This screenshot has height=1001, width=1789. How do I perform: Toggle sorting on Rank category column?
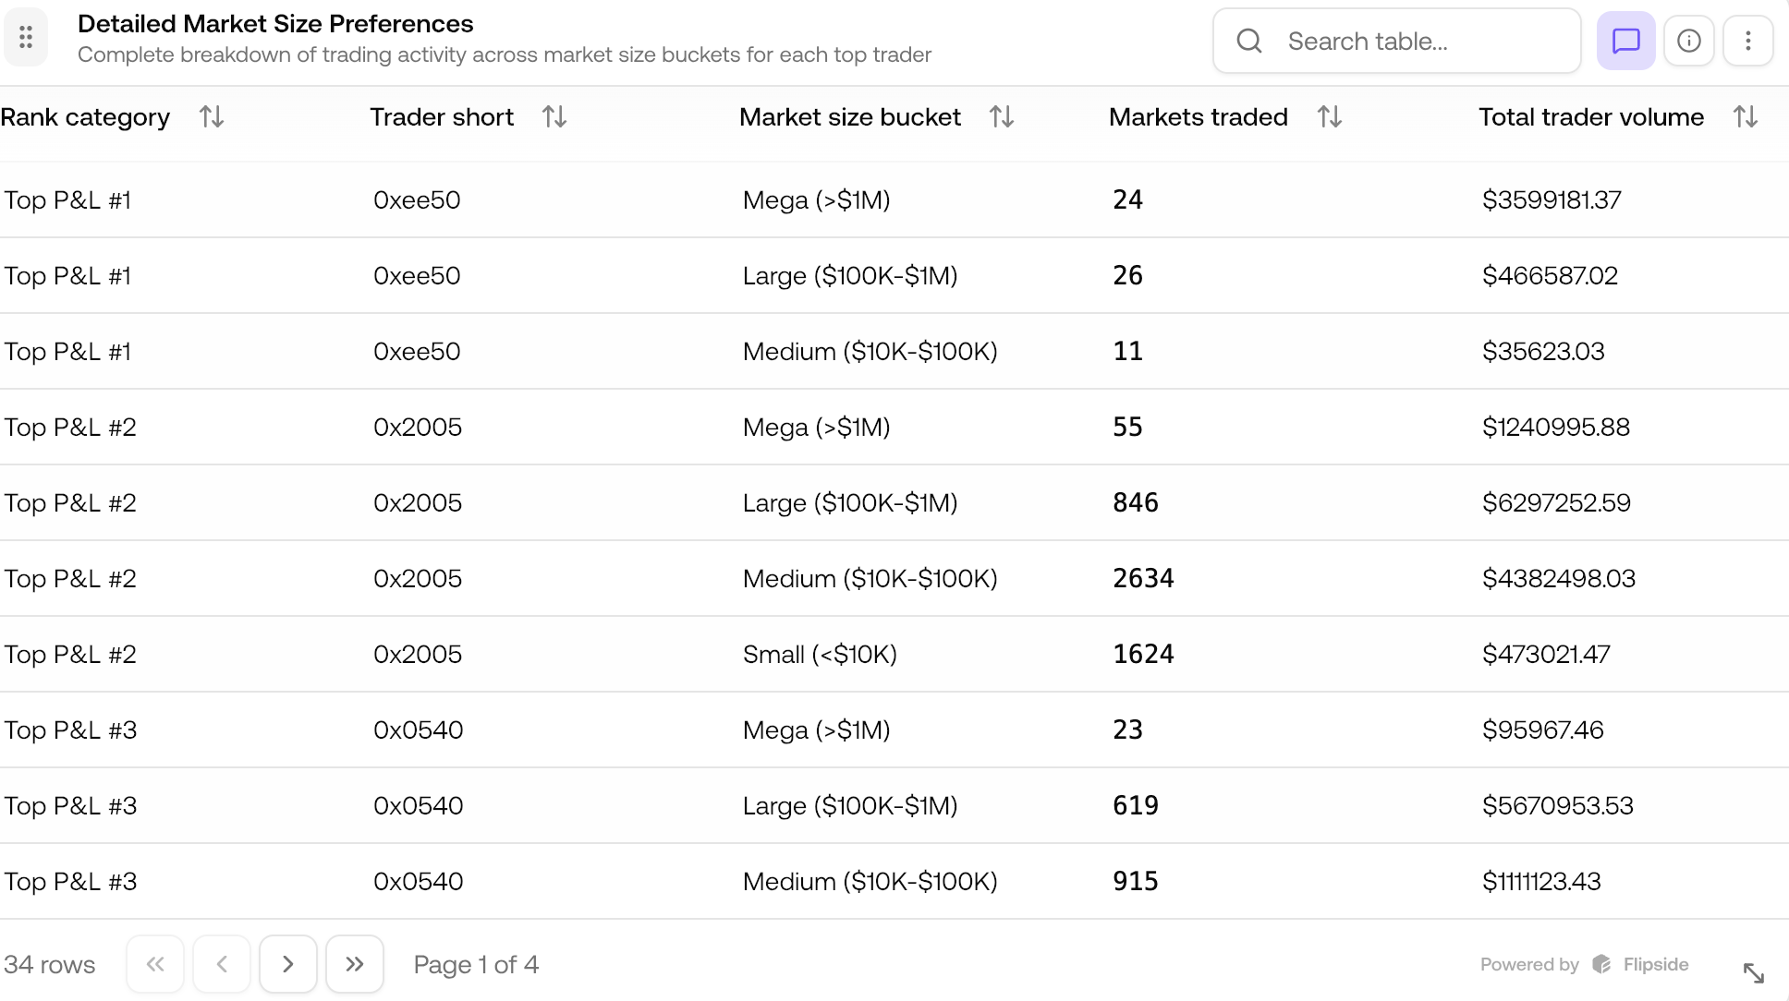211,117
